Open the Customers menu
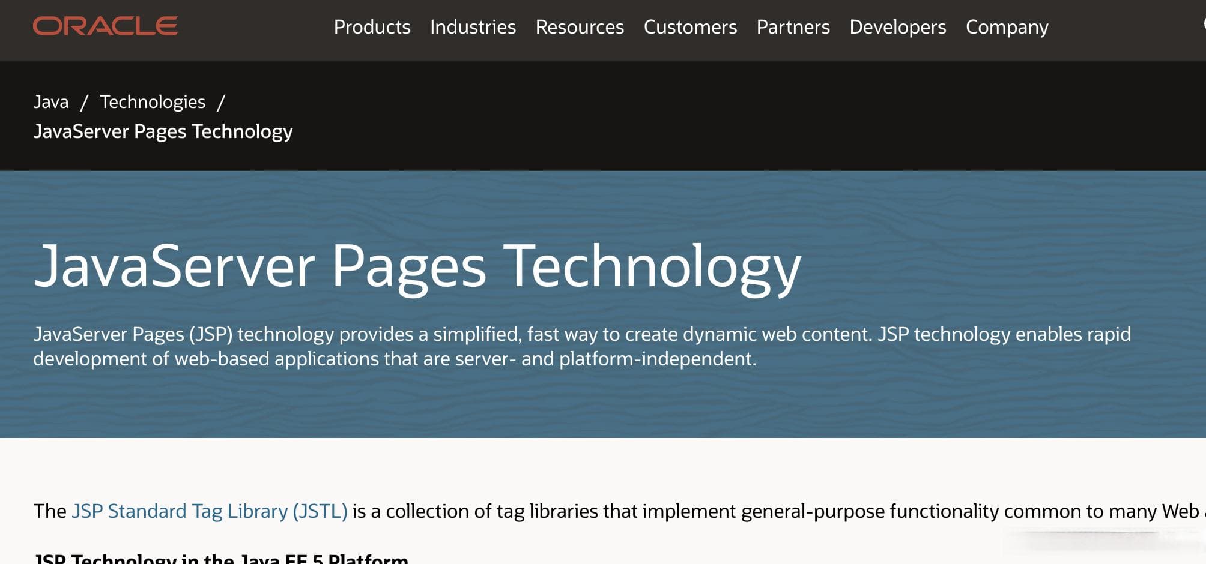This screenshot has height=564, width=1206. pyautogui.click(x=690, y=27)
